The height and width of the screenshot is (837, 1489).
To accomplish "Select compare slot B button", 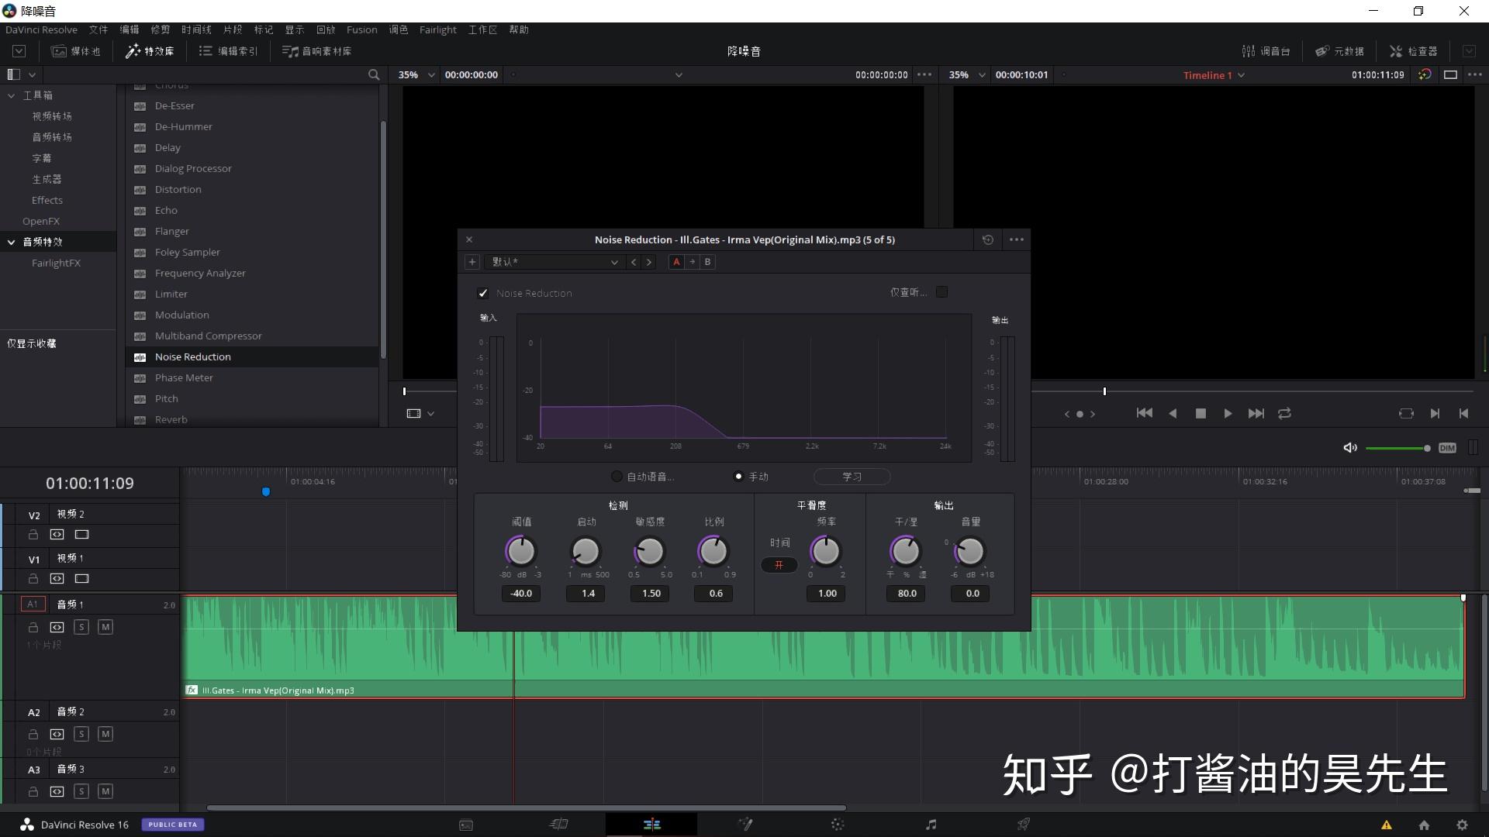I will coord(707,262).
